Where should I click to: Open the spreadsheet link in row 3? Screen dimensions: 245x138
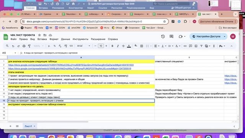tap(70, 69)
